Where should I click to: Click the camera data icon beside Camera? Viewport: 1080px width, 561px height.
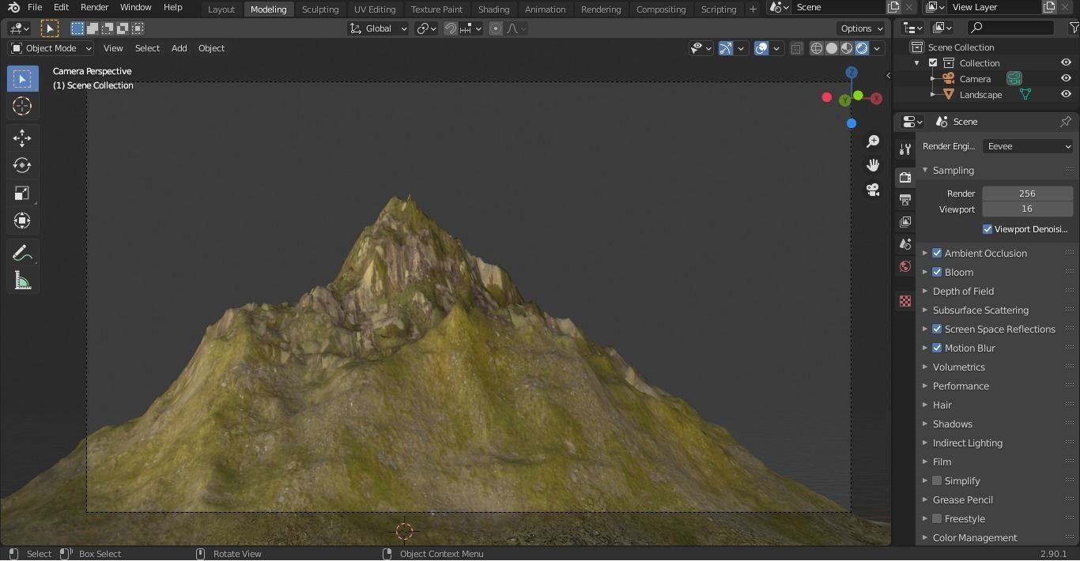1014,78
